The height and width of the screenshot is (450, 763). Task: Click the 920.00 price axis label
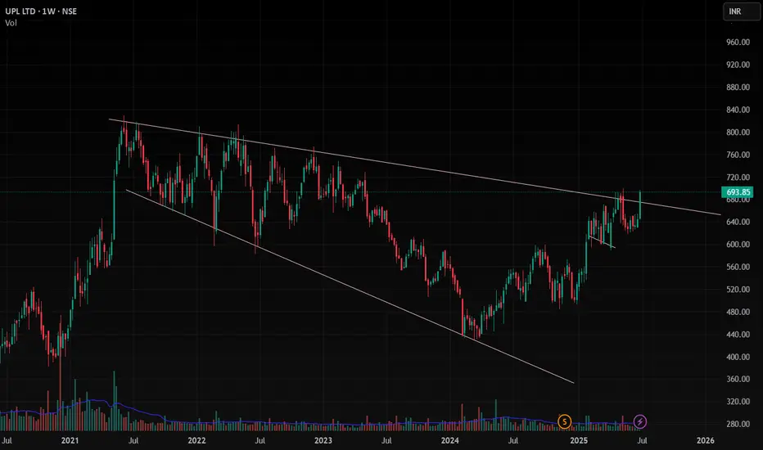click(x=738, y=65)
